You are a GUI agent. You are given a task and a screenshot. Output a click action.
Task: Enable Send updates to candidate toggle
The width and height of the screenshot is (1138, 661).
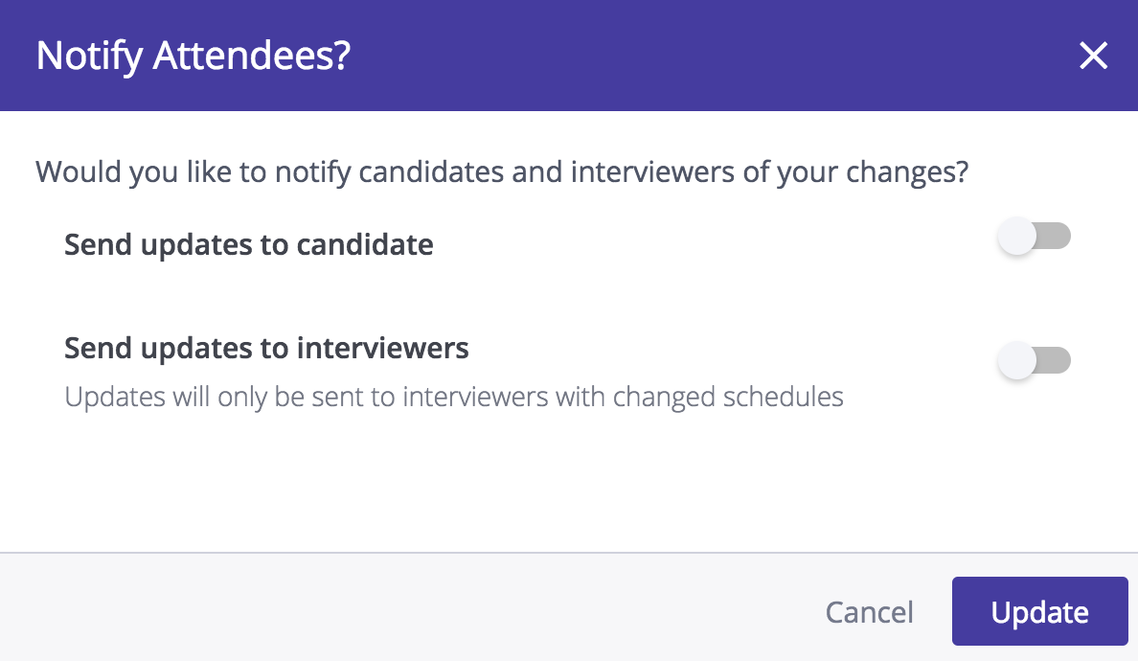tap(1034, 237)
